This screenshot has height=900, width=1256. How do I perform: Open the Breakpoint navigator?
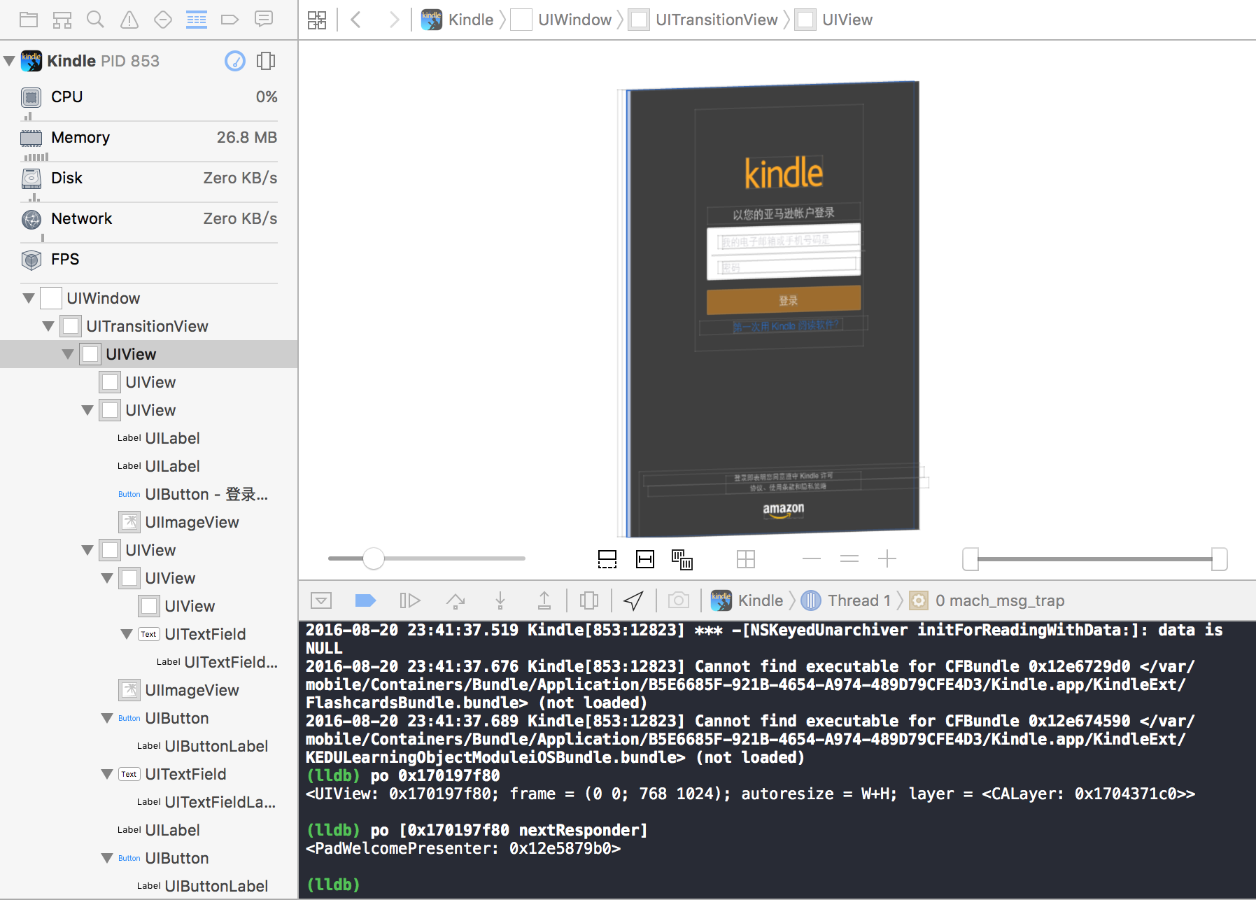pyautogui.click(x=230, y=20)
